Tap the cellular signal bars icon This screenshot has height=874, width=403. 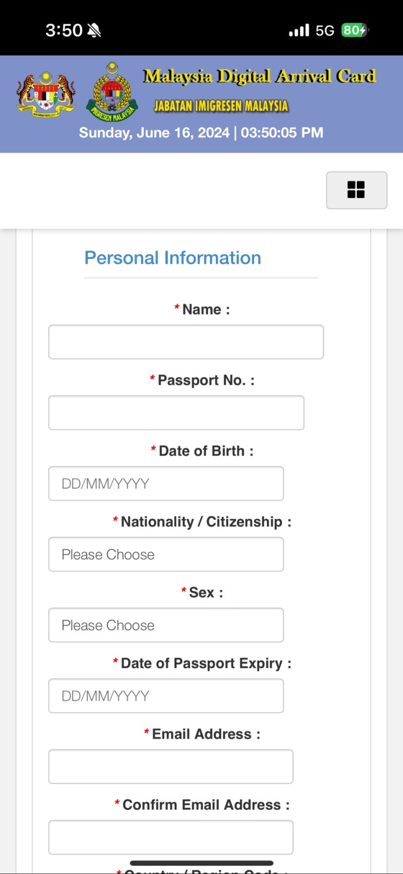299,30
